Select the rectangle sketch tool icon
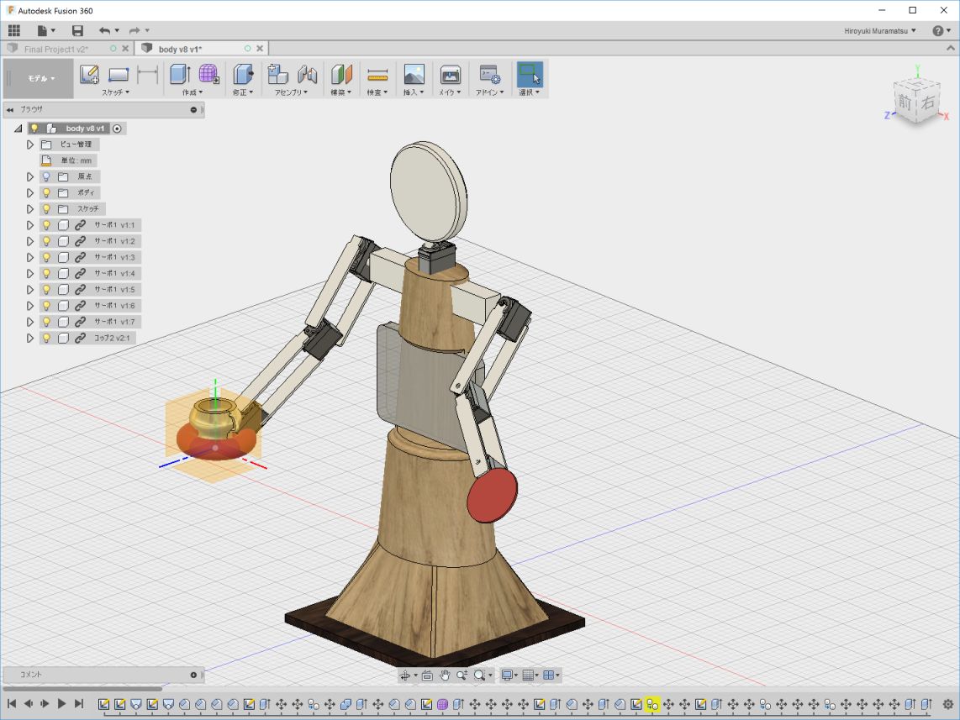Viewport: 960px width, 720px height. pos(119,74)
